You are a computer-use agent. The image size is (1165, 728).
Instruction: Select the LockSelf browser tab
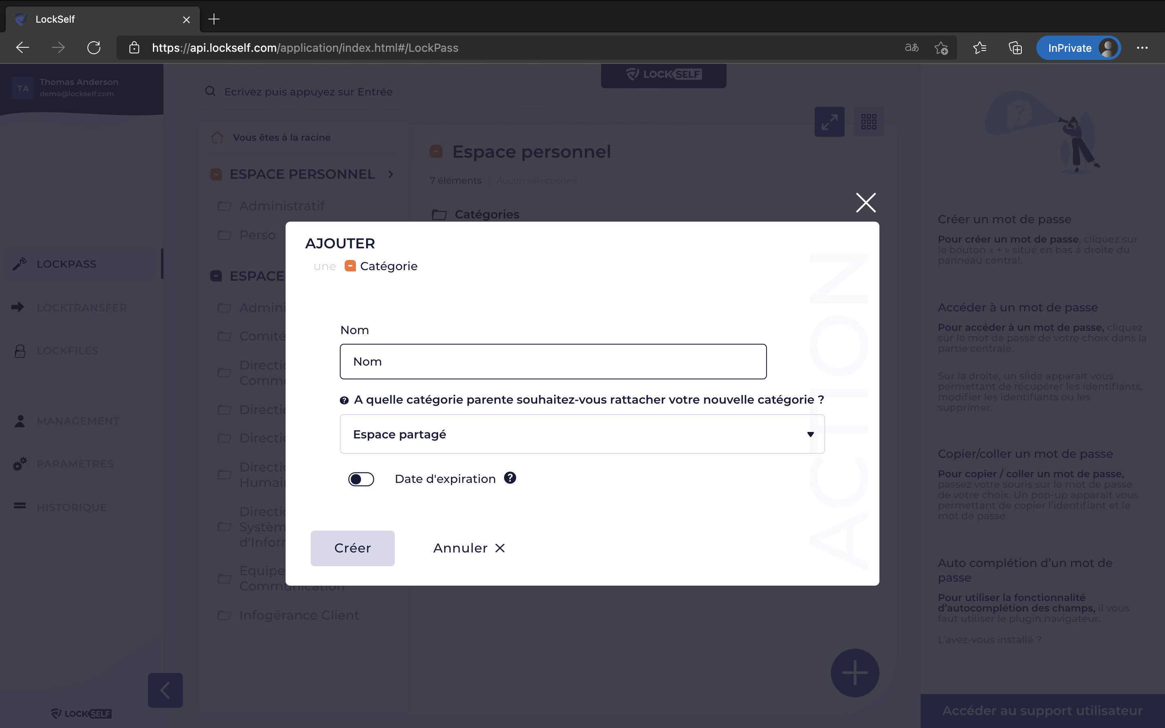(x=102, y=19)
